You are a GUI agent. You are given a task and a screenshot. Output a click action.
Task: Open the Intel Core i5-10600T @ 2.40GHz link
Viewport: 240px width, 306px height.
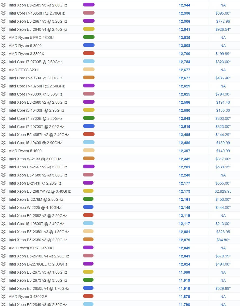[36, 224]
